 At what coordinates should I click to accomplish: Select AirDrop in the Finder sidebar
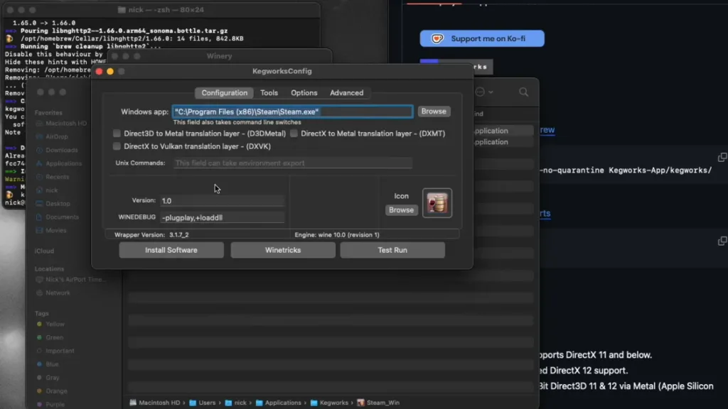tap(56, 136)
